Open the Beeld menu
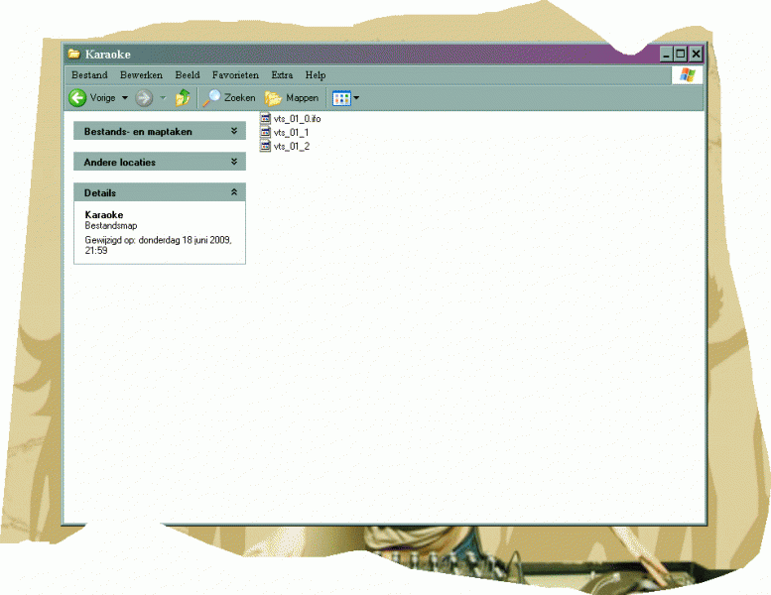 click(x=188, y=75)
